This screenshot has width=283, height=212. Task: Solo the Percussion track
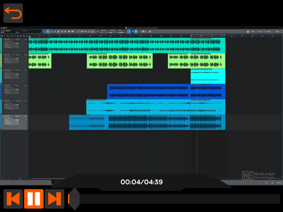(8, 101)
